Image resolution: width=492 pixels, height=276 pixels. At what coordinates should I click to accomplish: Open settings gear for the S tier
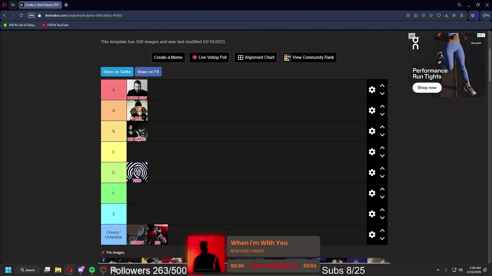(372, 90)
